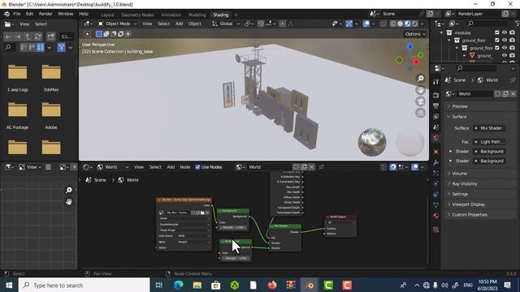Unlink World datablock in properties panel
The image size is (520, 292).
pos(513,94)
